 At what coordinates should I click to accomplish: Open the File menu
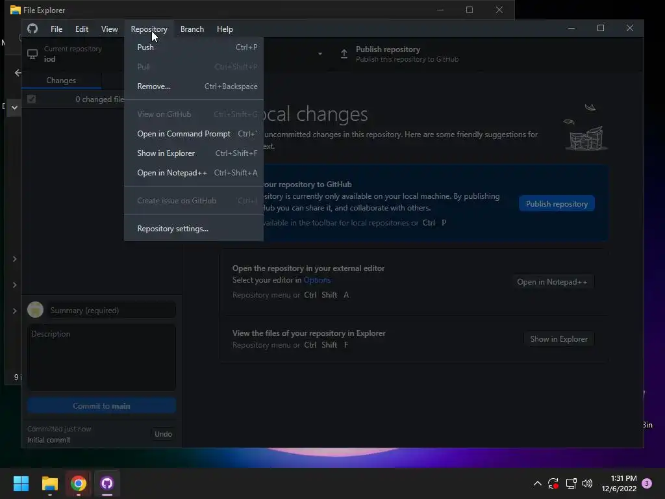(x=56, y=29)
